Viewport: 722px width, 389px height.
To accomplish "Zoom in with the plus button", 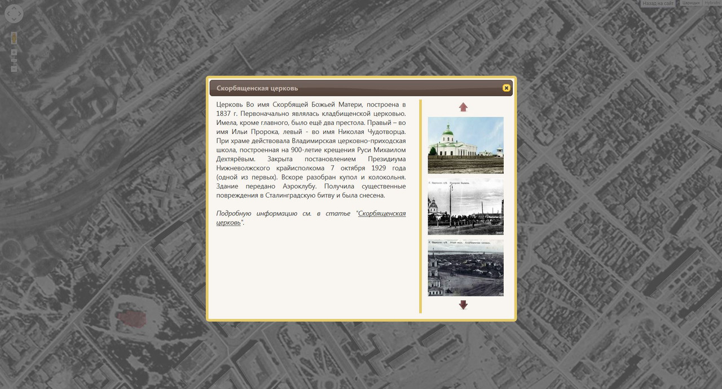I will (x=14, y=52).
